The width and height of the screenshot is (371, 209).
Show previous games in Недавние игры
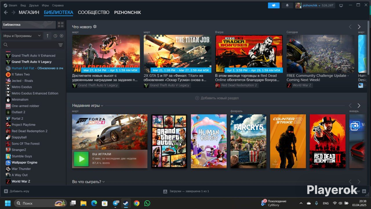point(350,106)
